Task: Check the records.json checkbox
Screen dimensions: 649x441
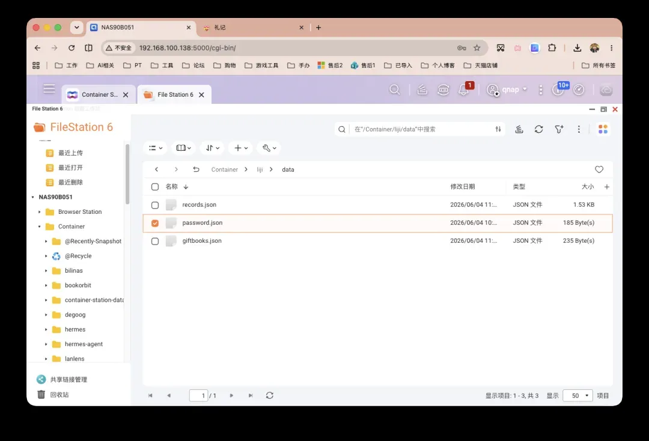Action: click(155, 205)
